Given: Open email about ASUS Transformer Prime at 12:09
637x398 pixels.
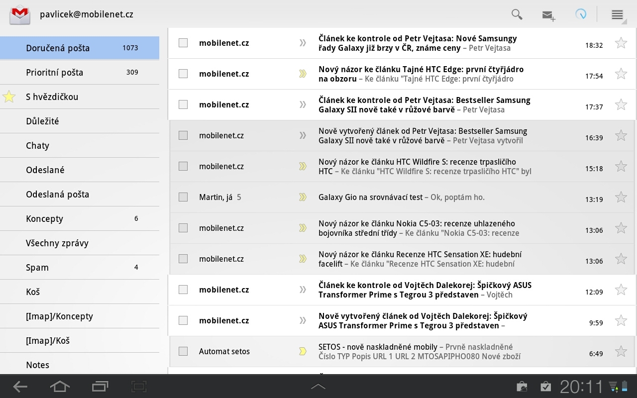Looking at the screenshot, I should [x=425, y=290].
